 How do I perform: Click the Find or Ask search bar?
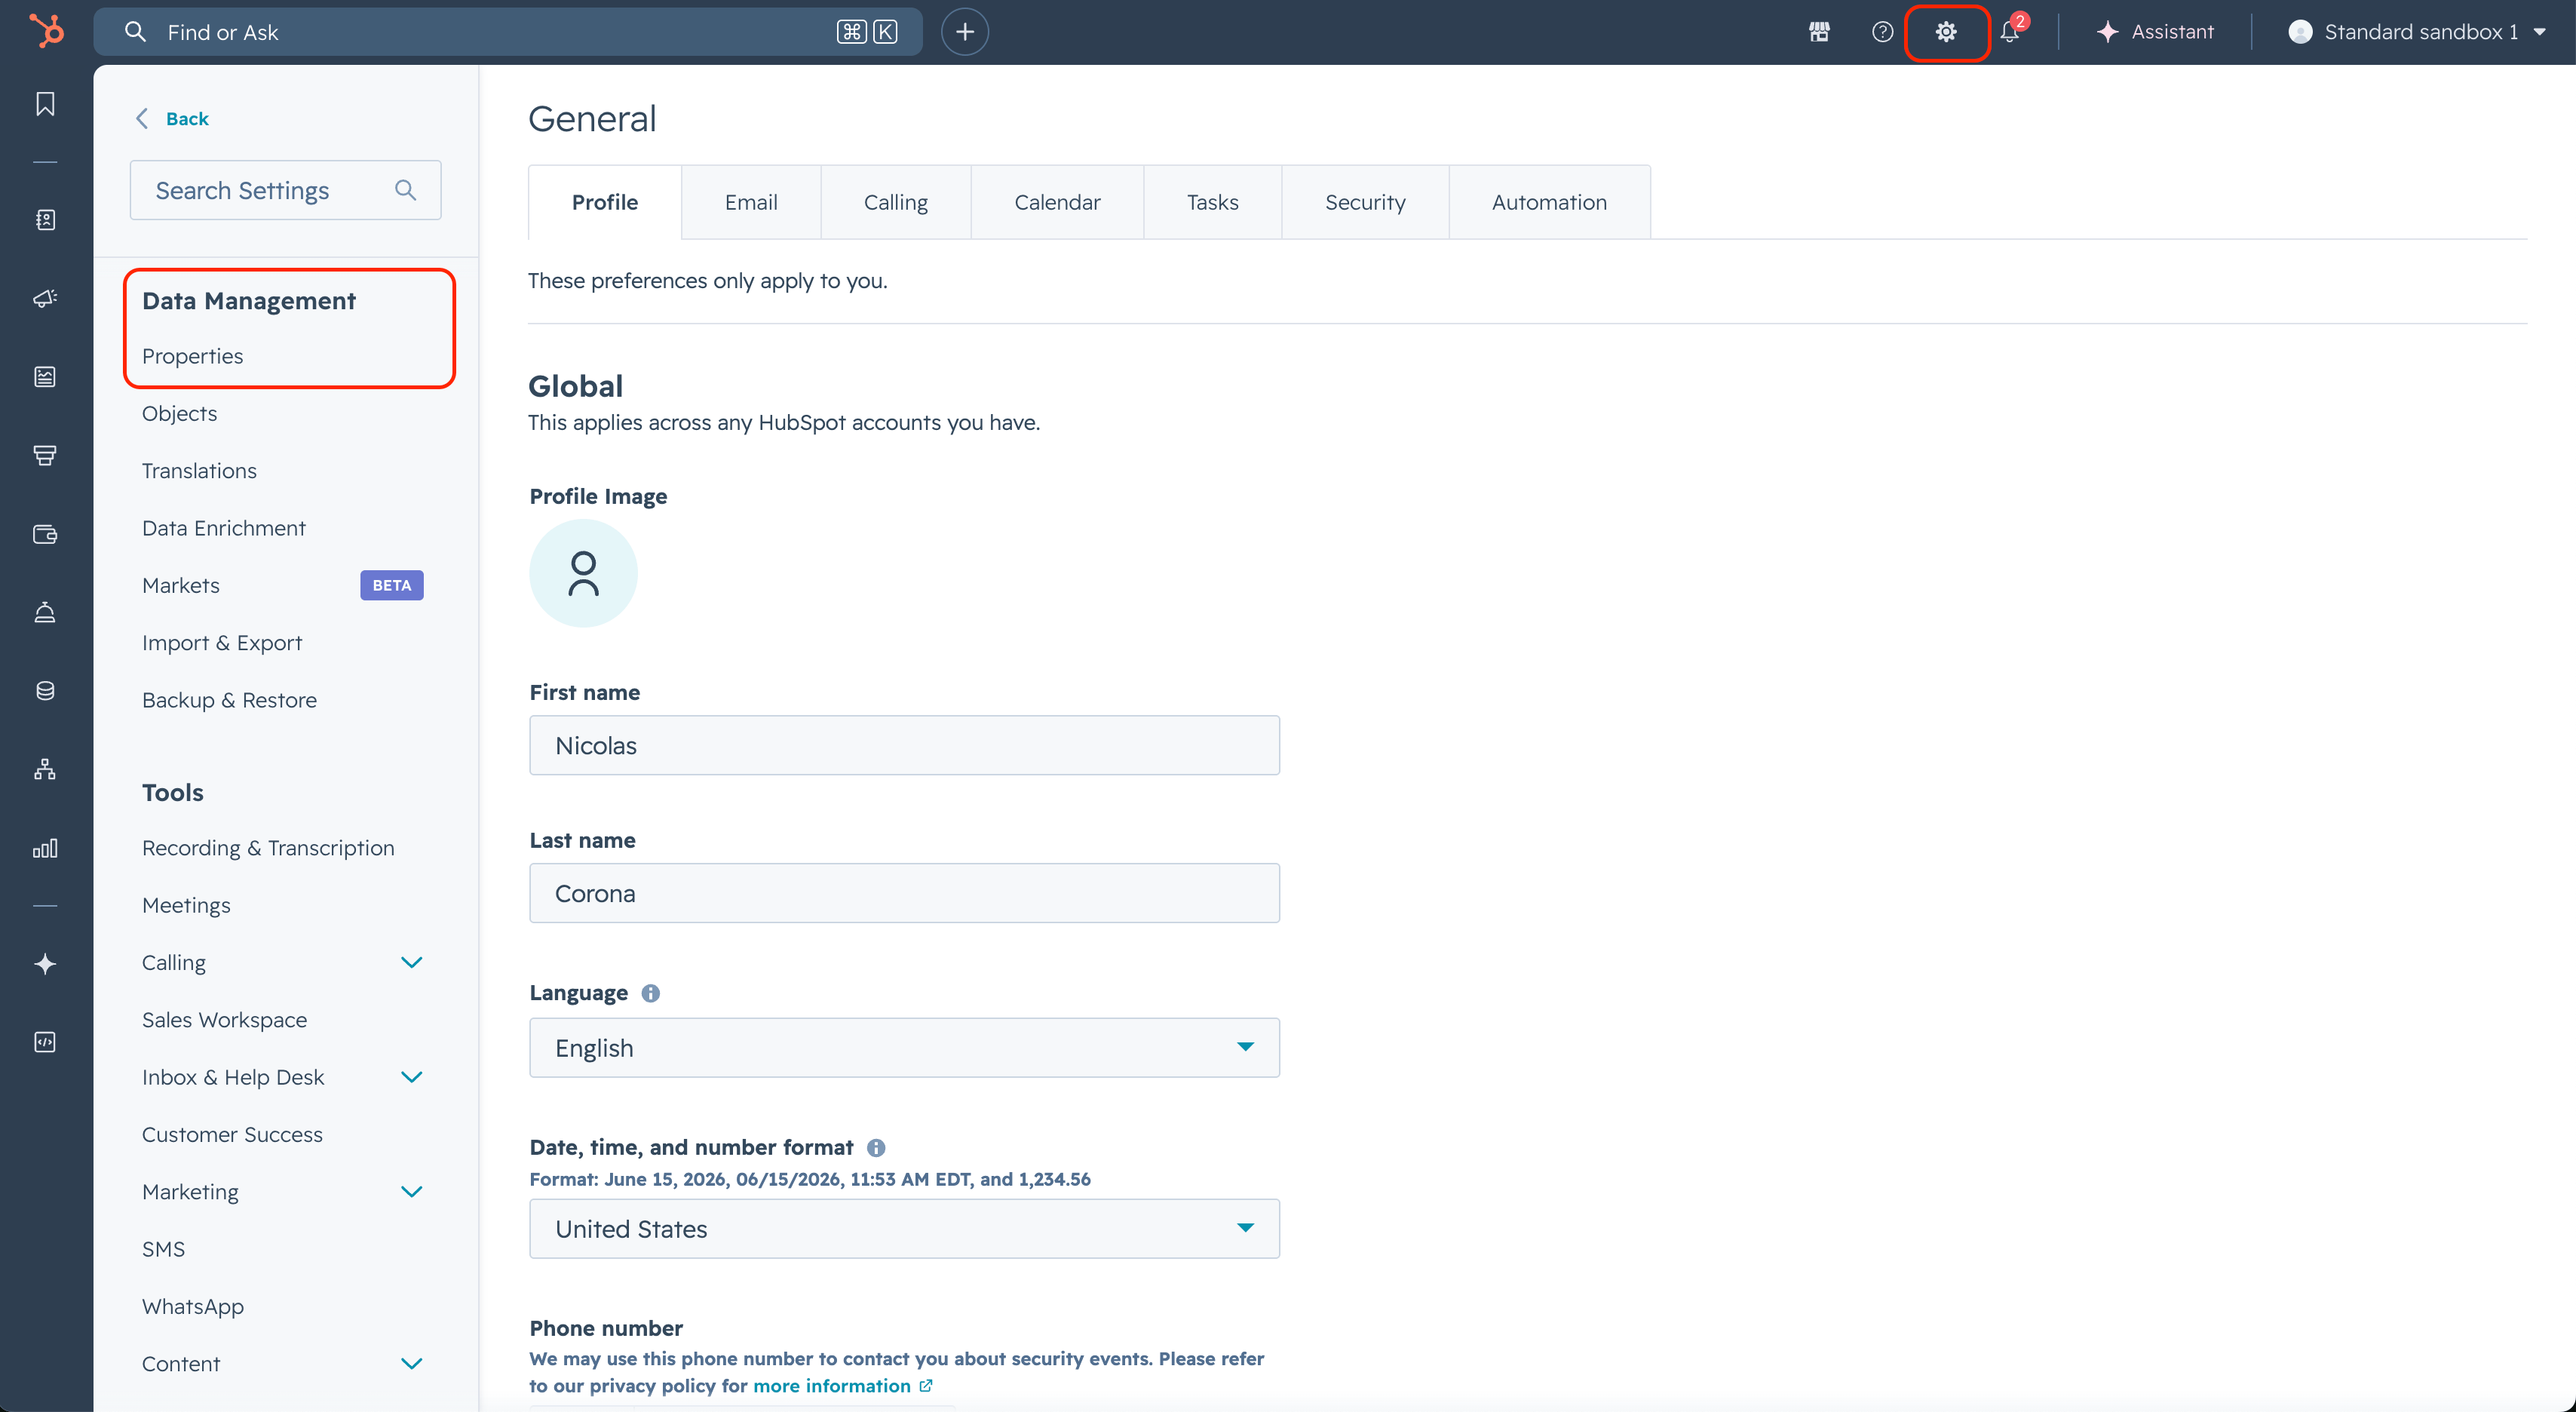click(x=508, y=32)
